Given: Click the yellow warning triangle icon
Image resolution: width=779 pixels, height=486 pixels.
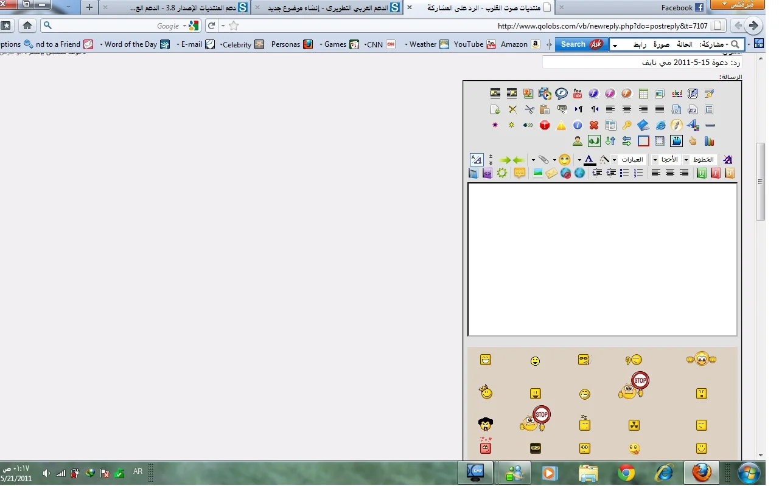Looking at the screenshot, I should coord(561,125).
